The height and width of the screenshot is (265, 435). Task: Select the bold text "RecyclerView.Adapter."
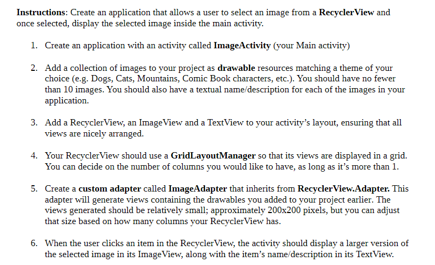(344, 189)
